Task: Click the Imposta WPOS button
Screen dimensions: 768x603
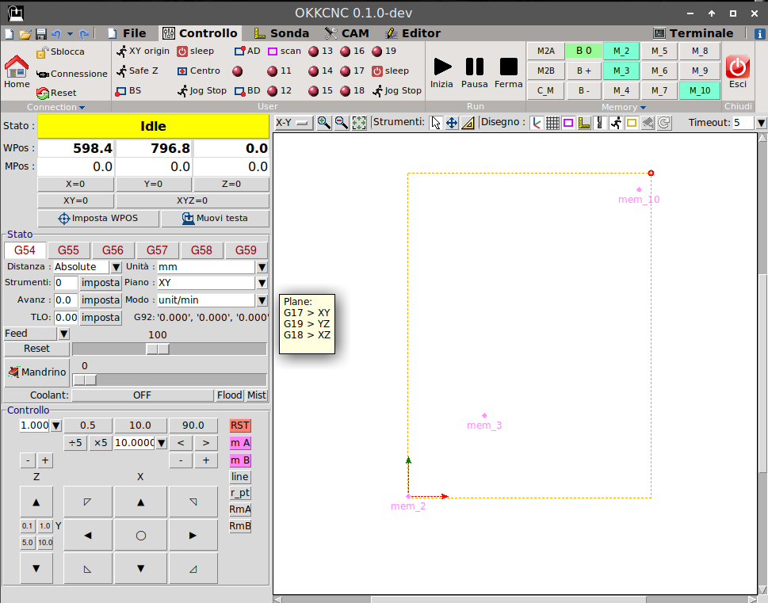Action: click(x=97, y=219)
